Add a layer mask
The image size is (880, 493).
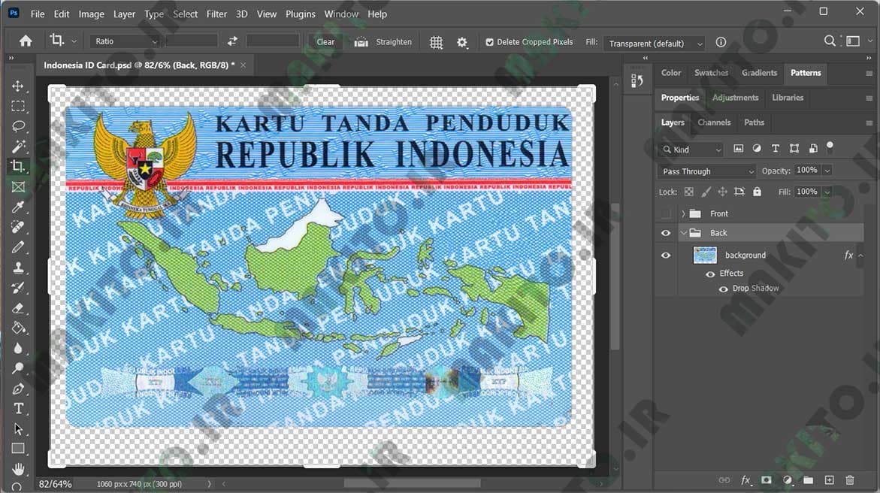[766, 480]
